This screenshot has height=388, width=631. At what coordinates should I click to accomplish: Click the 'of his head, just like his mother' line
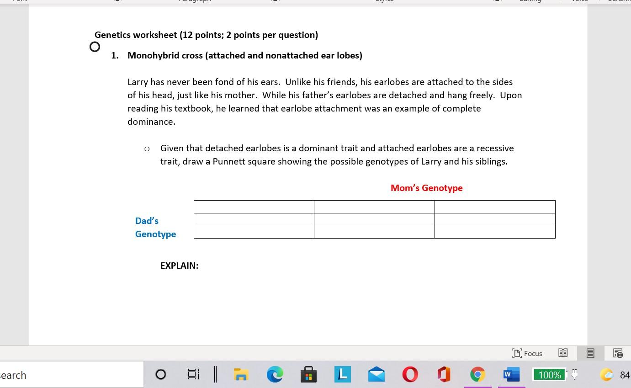[324, 95]
